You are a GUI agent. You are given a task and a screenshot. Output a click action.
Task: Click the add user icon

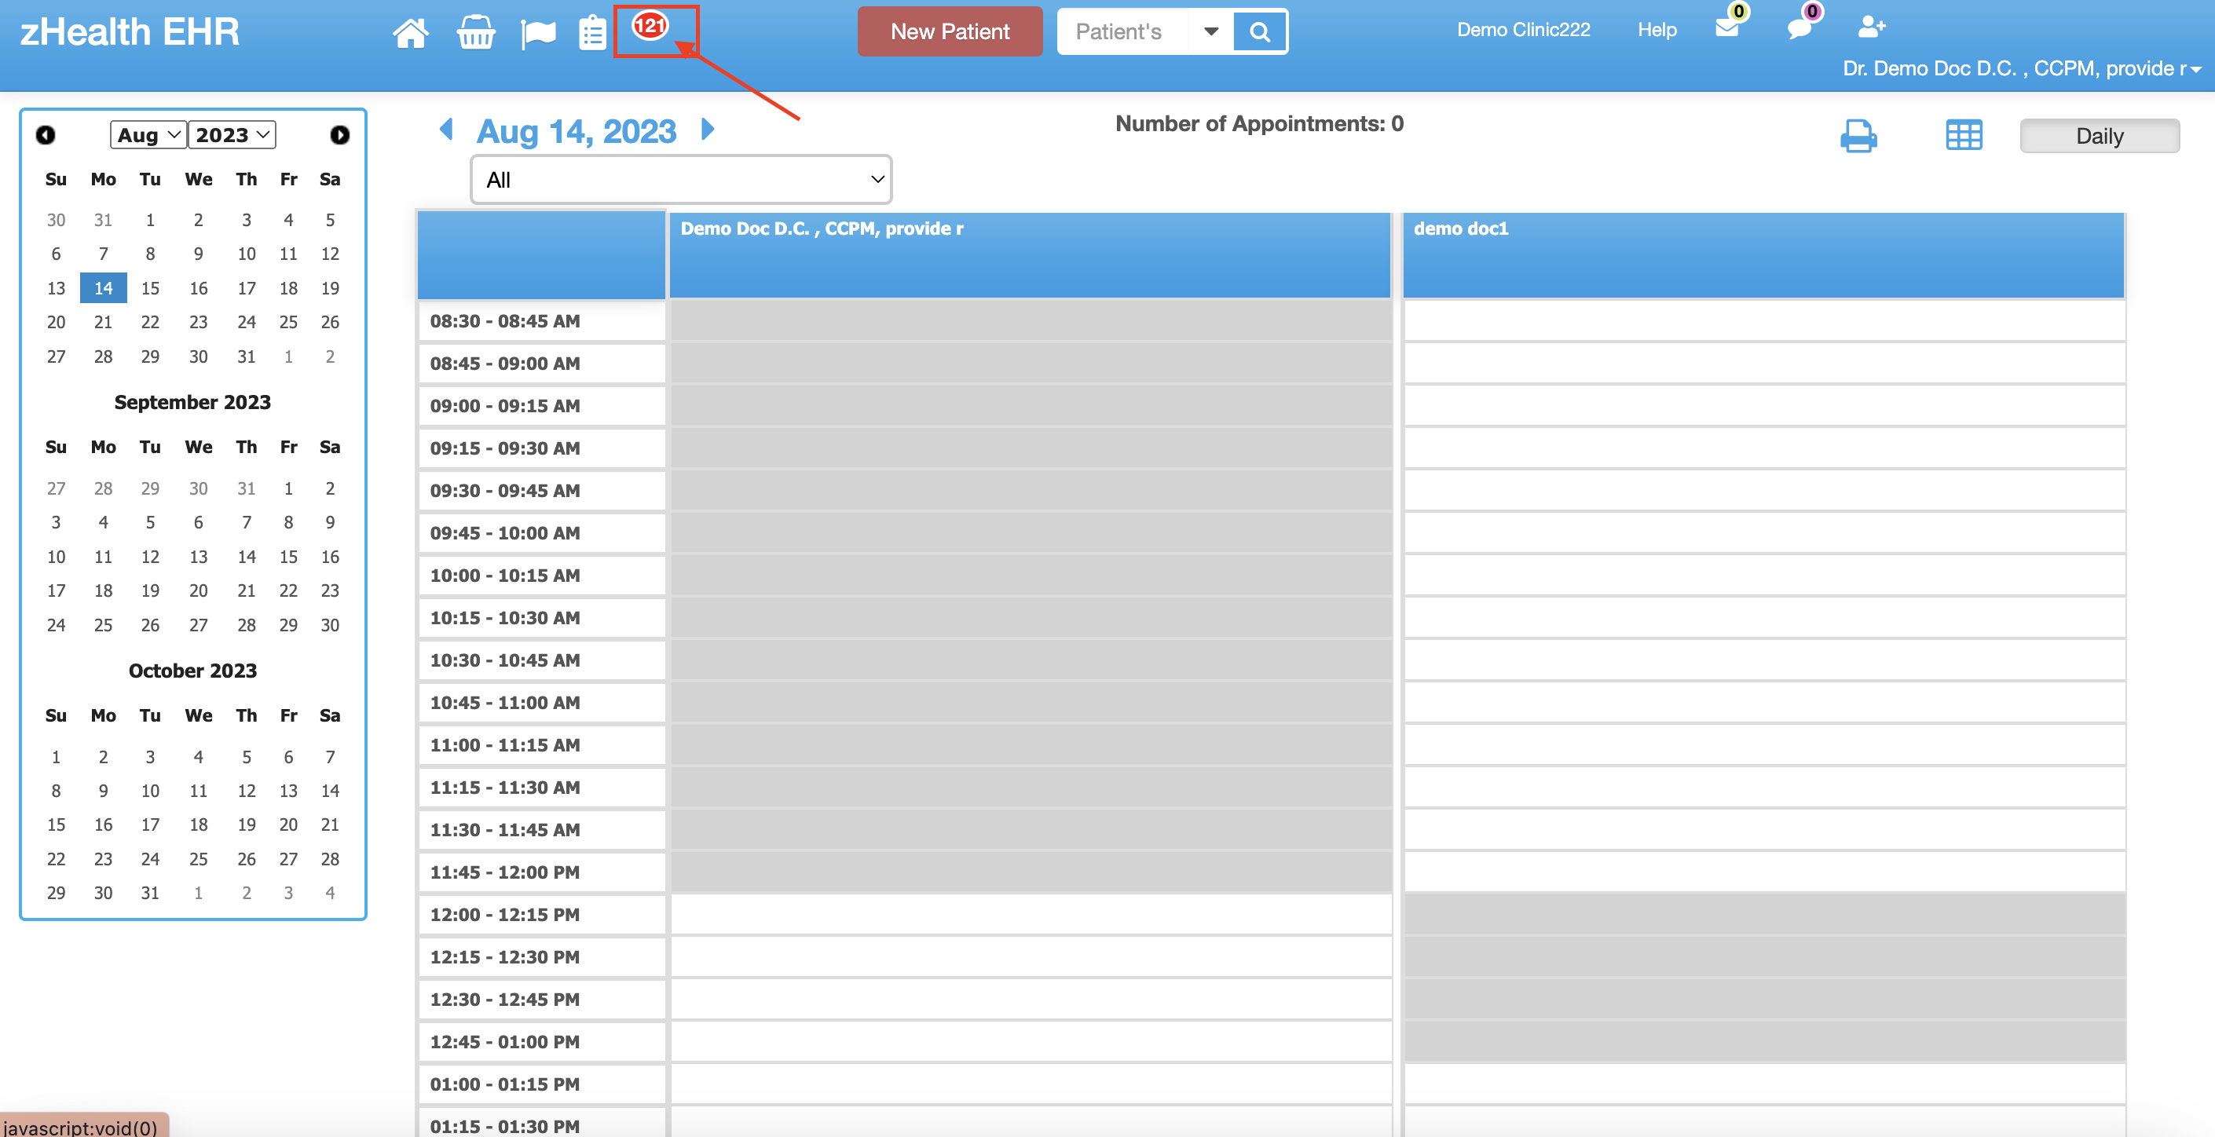pos(1871,27)
